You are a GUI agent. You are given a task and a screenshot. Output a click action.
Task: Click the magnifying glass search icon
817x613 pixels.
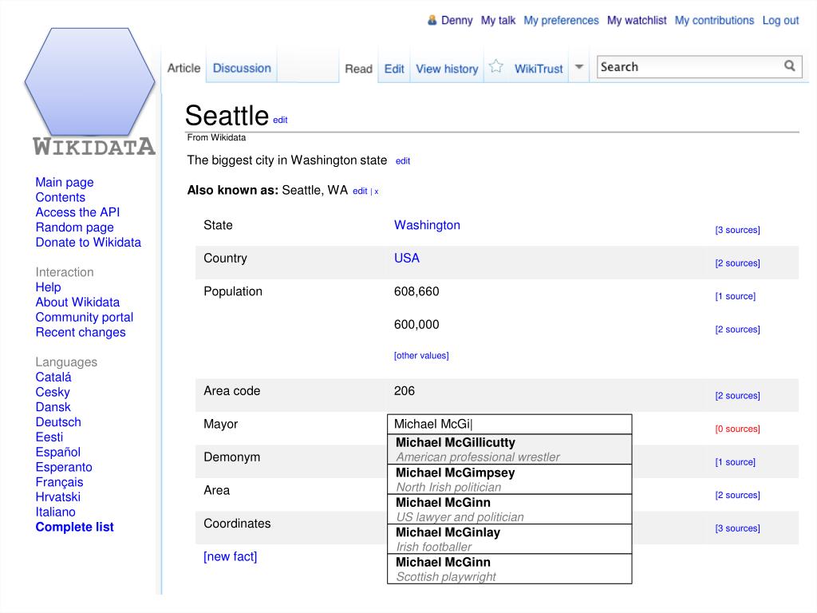coord(790,65)
